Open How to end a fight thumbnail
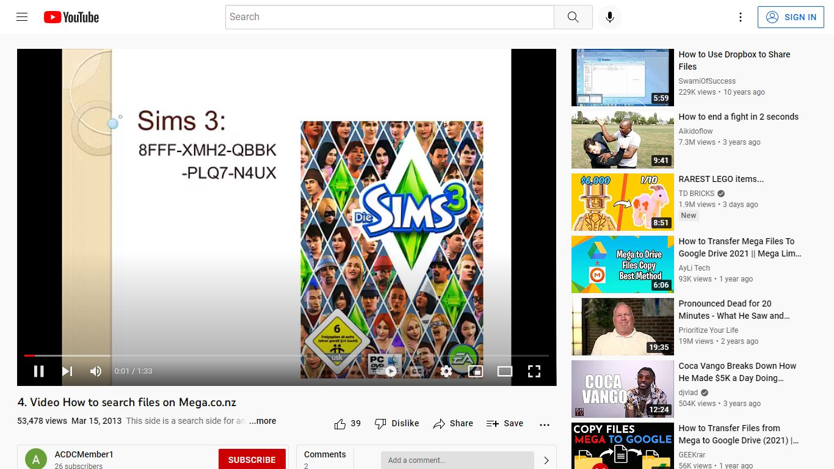Image resolution: width=834 pixels, height=469 pixels. point(623,140)
